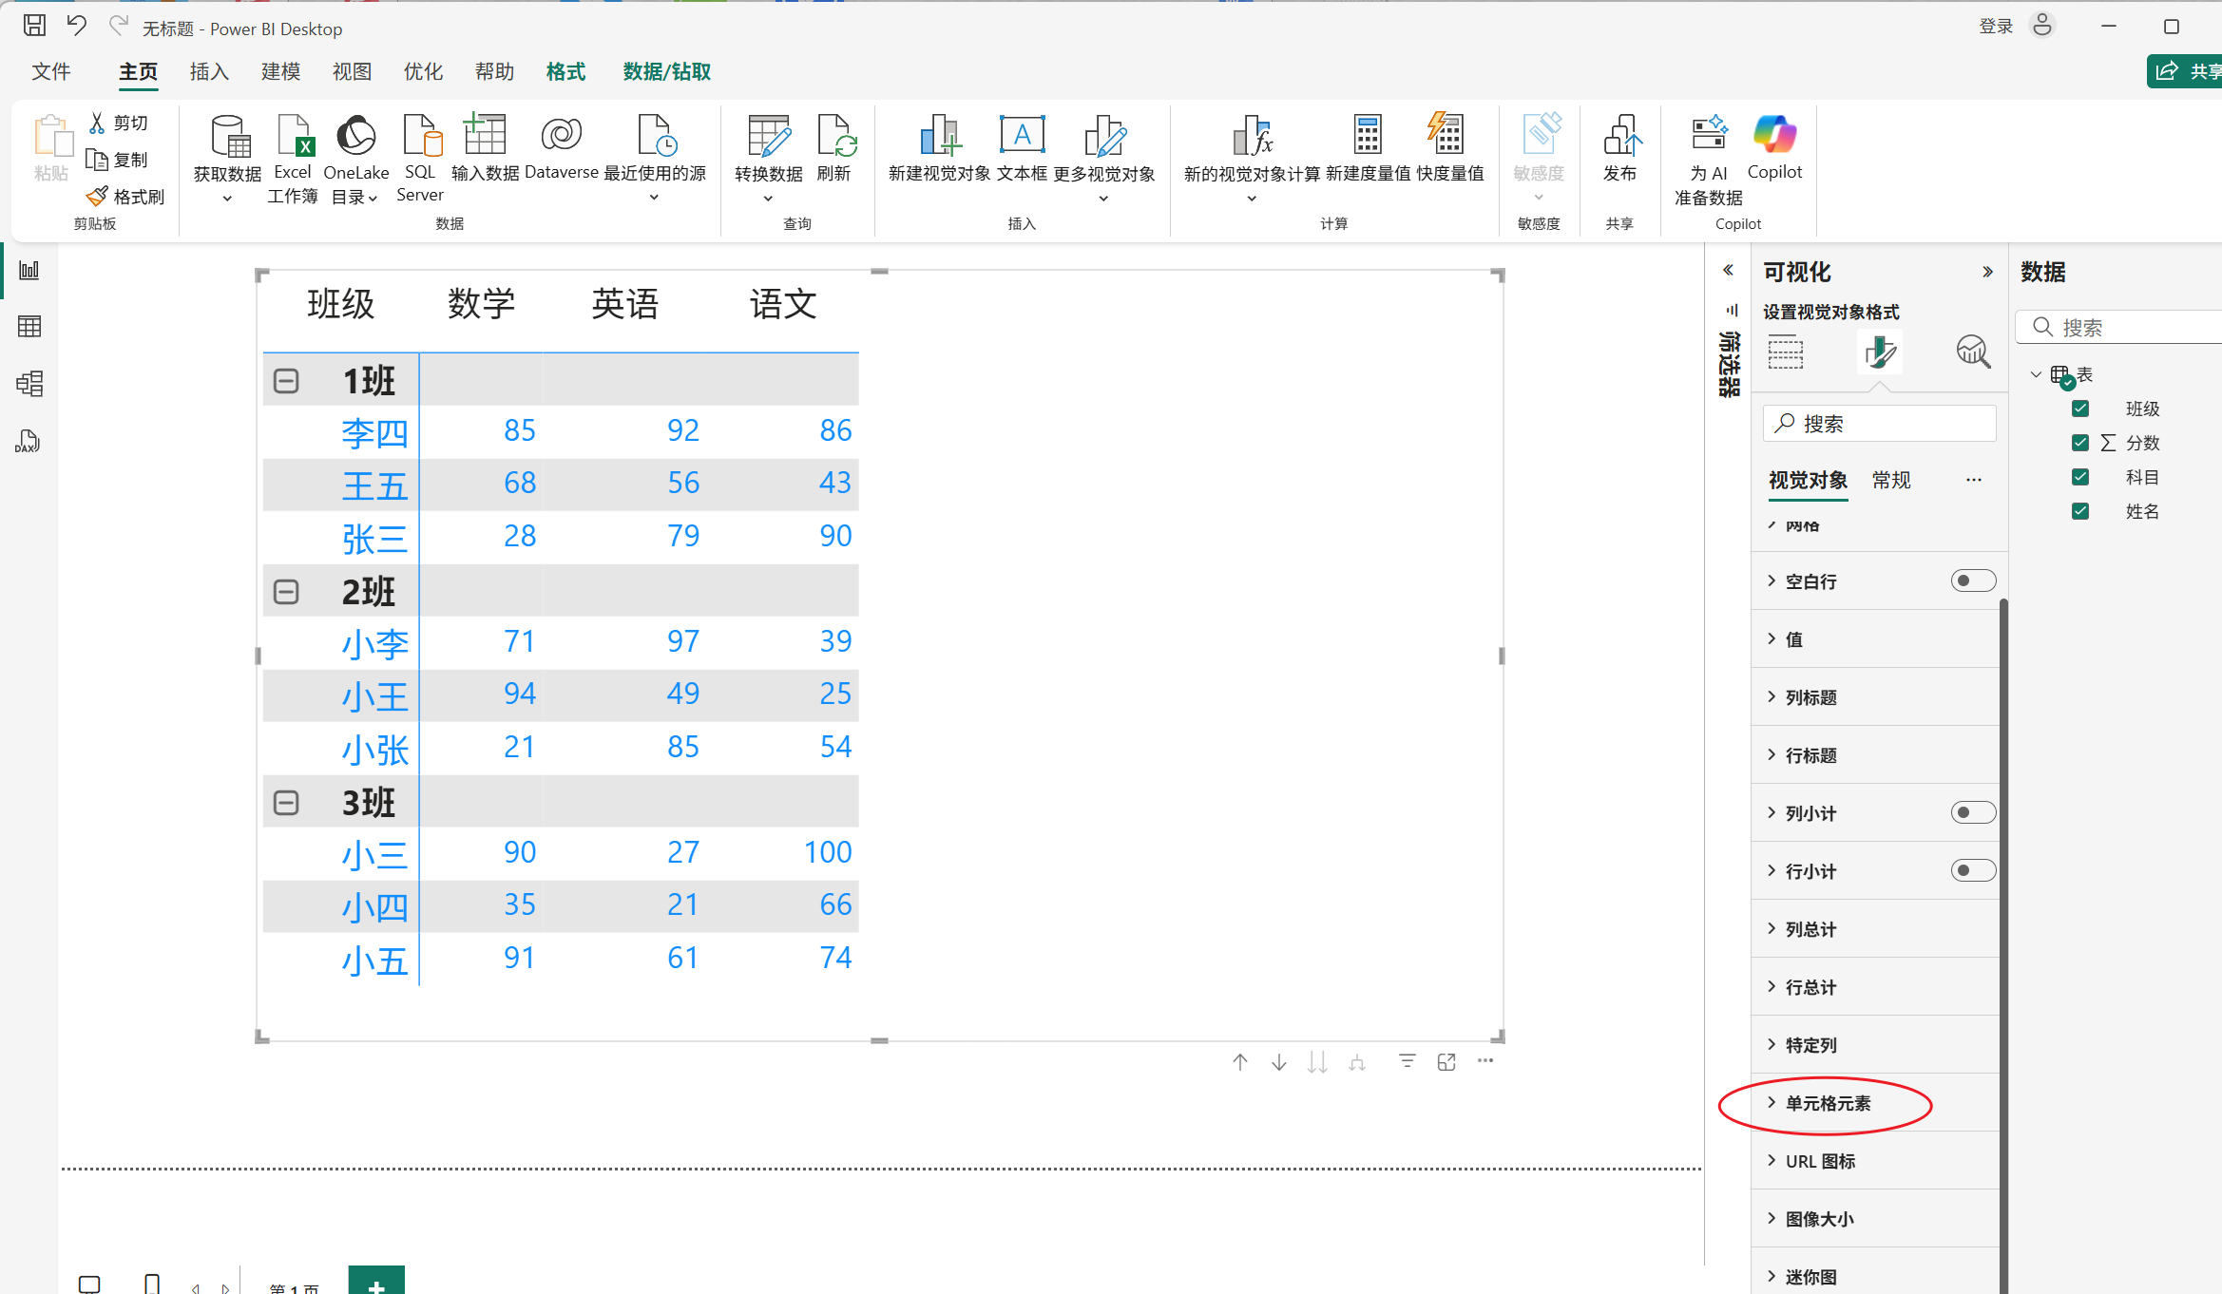Expand the 列标题 format section
The height and width of the screenshot is (1294, 2222).
1810,697
